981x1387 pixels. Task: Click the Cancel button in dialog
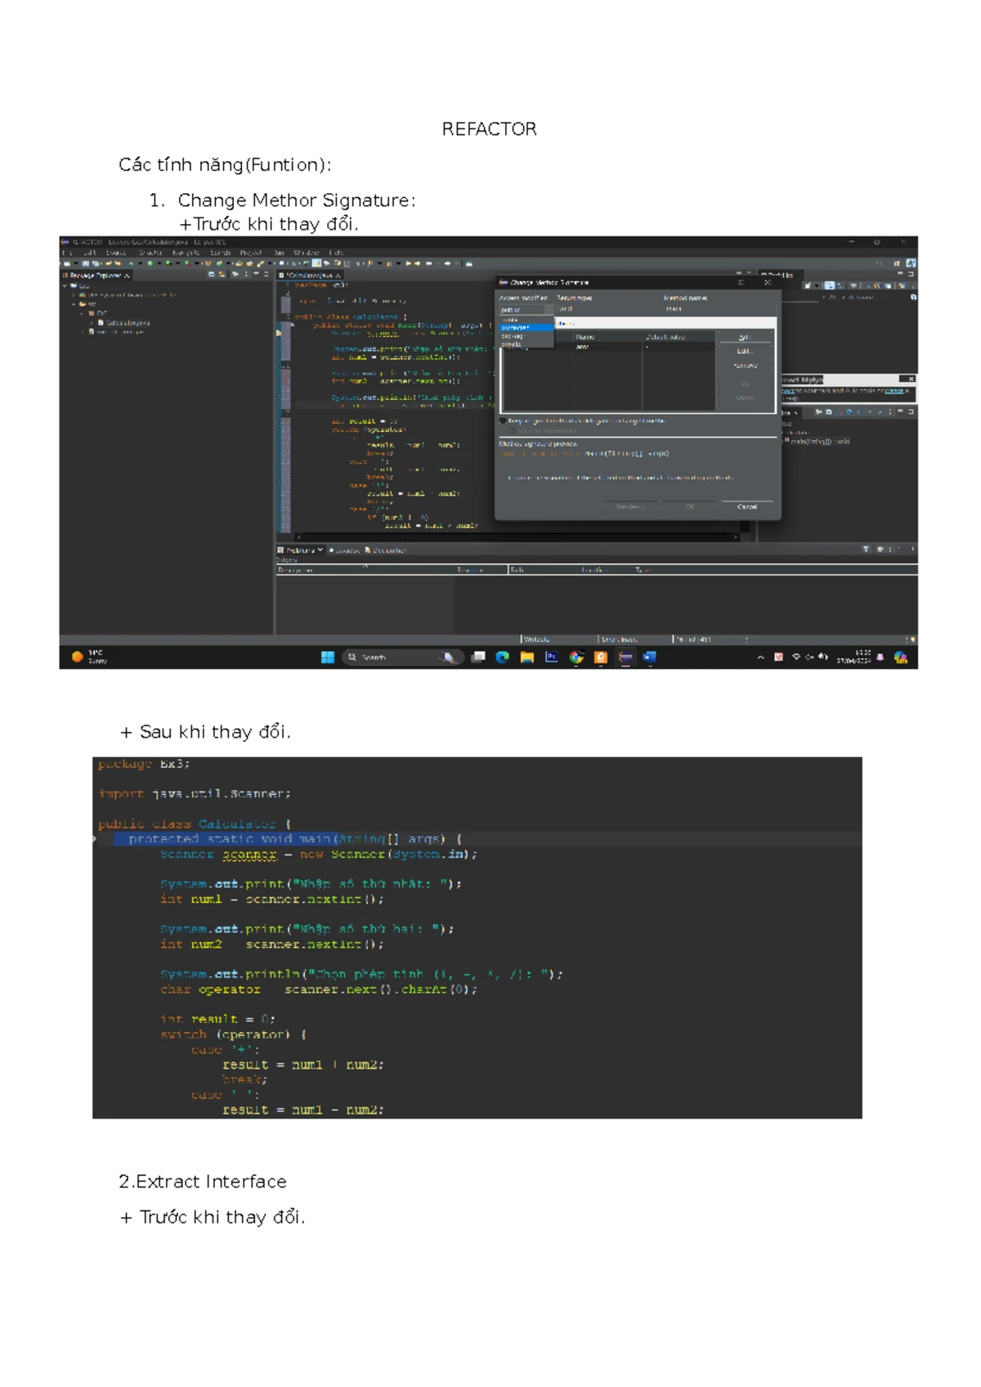click(747, 507)
